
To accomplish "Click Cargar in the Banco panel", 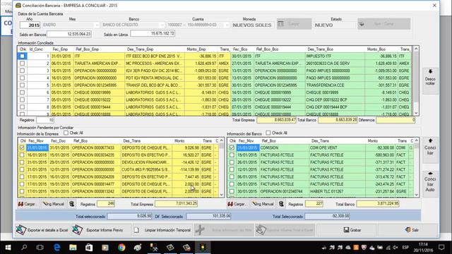I will tap(238, 204).
